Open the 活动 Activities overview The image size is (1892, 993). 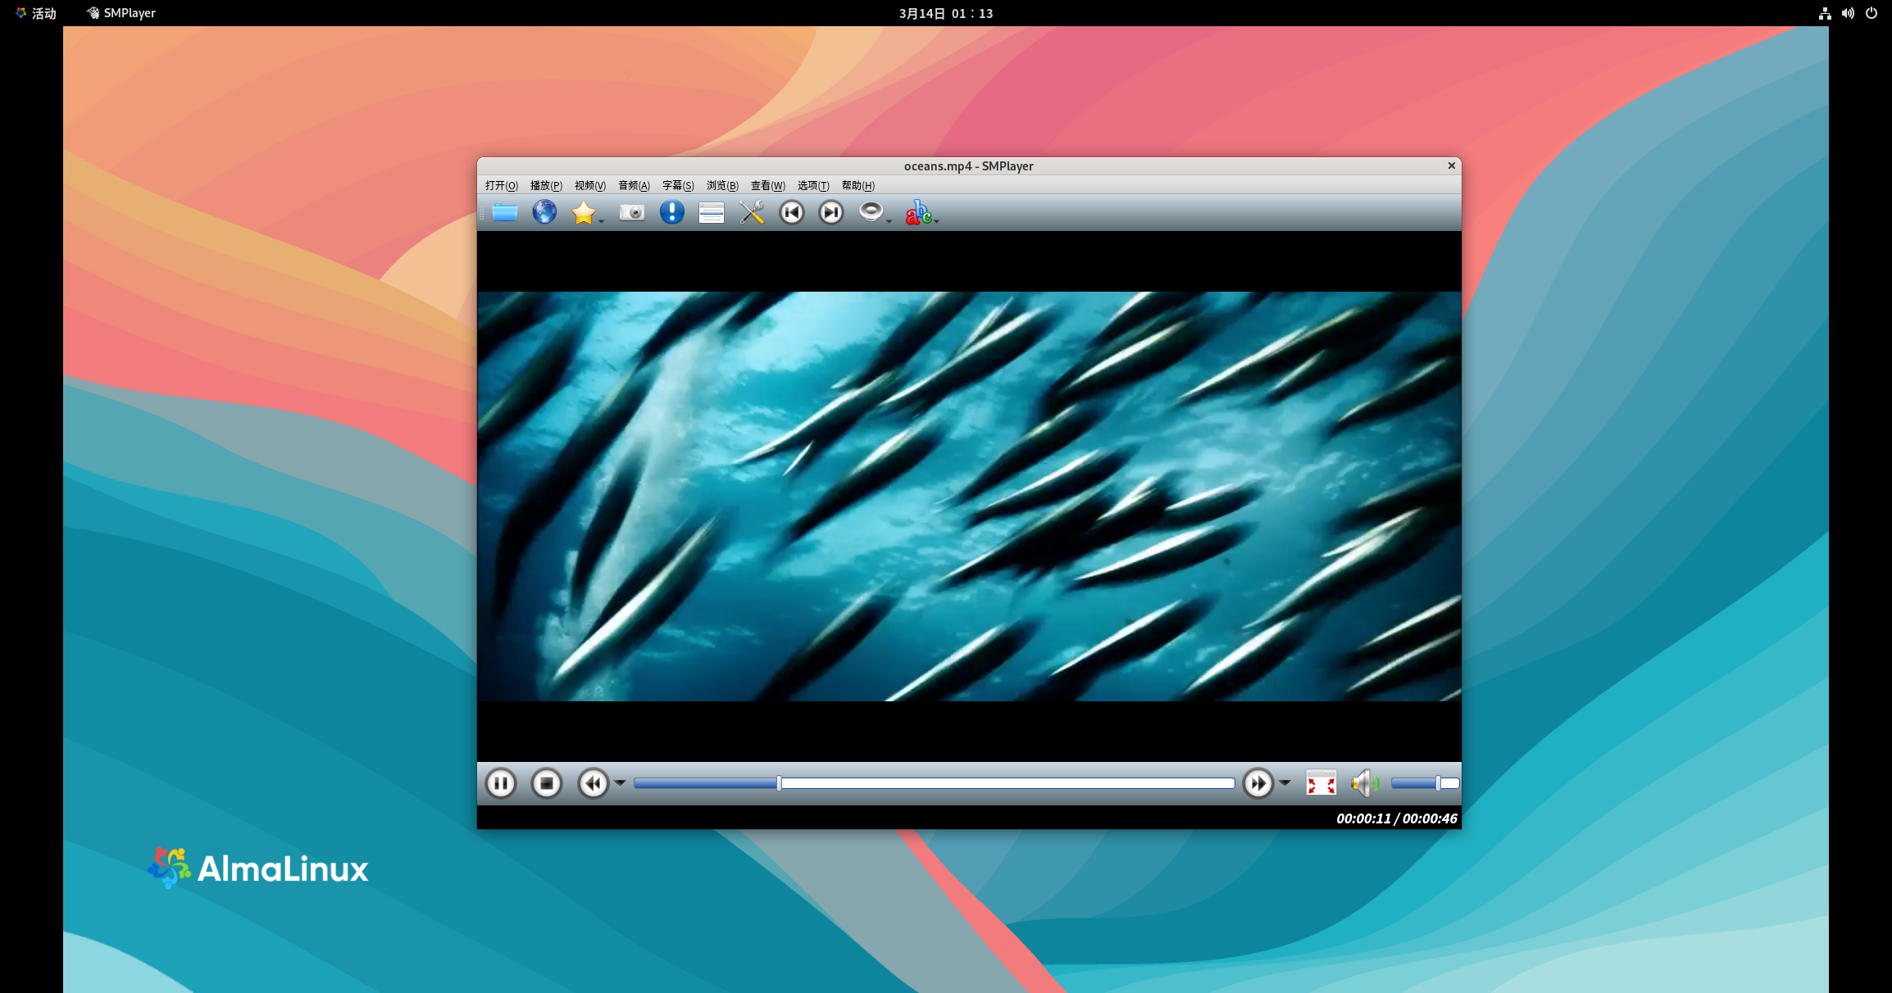point(36,13)
